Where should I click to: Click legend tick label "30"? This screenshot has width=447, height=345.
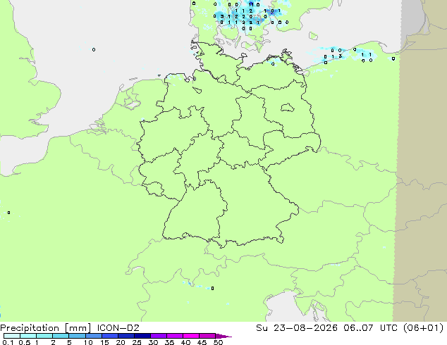point(153,342)
